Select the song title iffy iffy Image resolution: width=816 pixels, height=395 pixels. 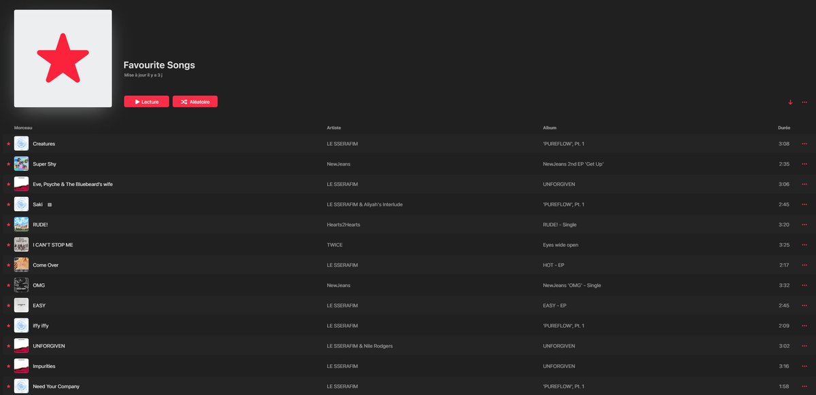coord(41,326)
